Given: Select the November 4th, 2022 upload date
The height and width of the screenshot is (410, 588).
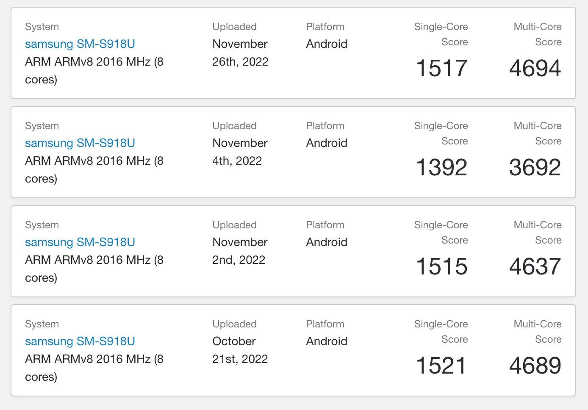Looking at the screenshot, I should [x=240, y=152].
